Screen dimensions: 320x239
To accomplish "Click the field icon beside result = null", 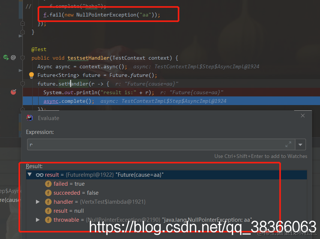I will 48,211.
